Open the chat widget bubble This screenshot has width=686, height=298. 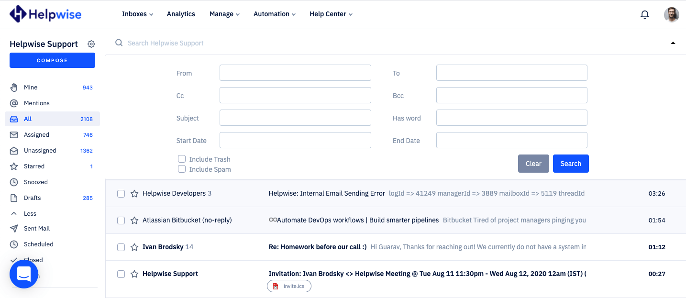[24, 274]
